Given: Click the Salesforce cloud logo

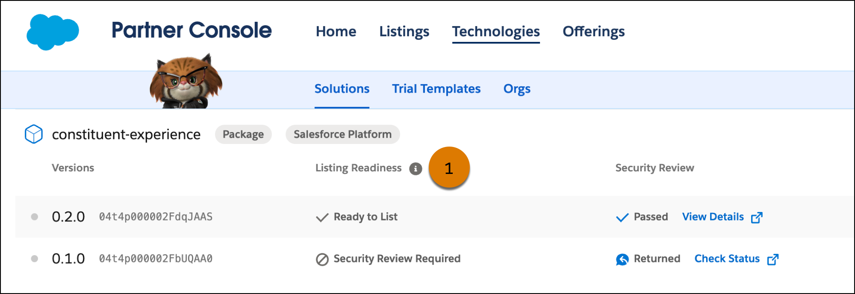Looking at the screenshot, I should pyautogui.click(x=53, y=32).
